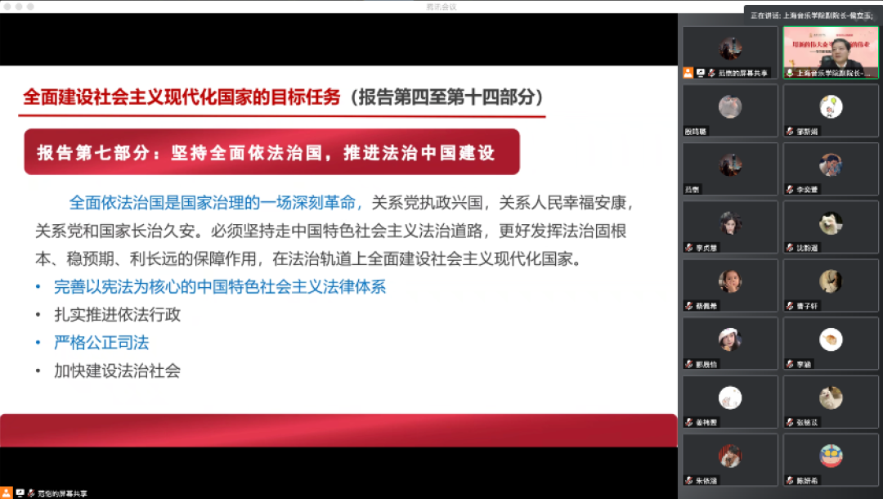Click the microphone icon on the speaker's video
The image size is (883, 499).
pos(791,73)
